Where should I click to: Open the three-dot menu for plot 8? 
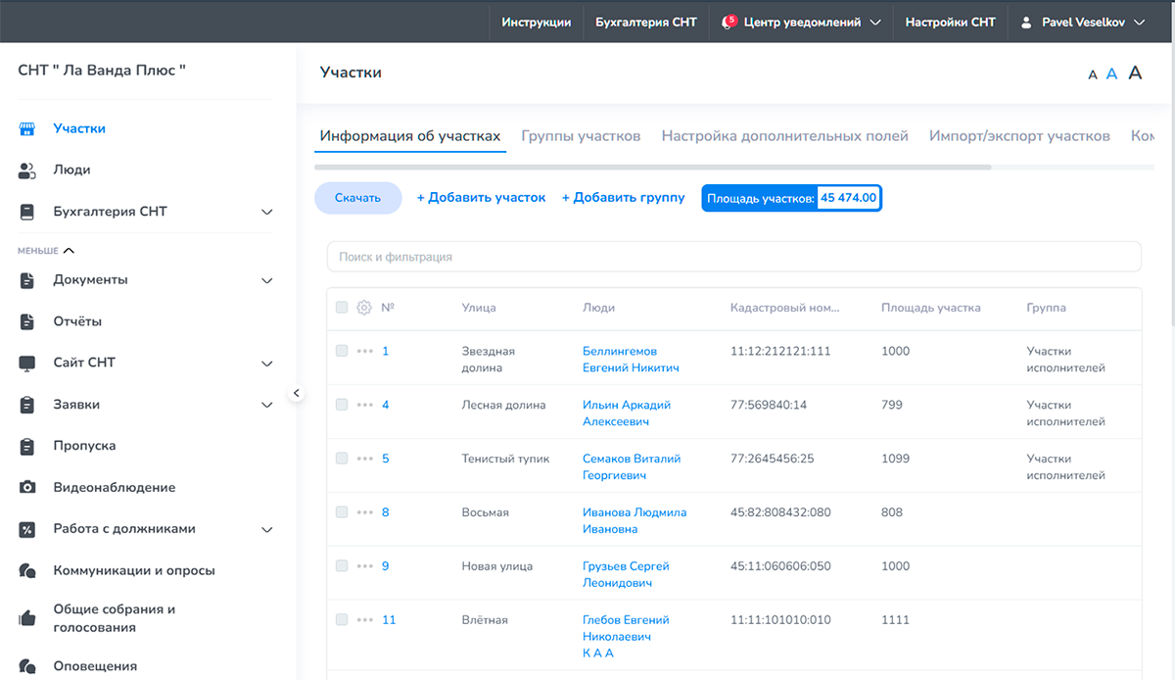(x=365, y=512)
